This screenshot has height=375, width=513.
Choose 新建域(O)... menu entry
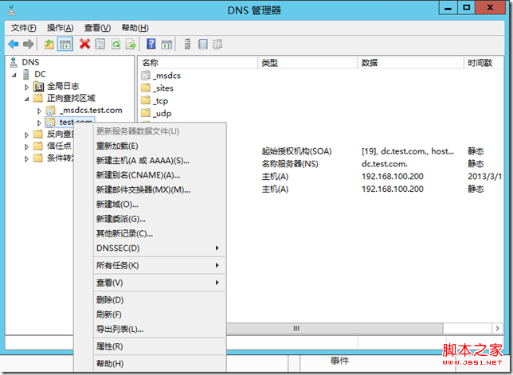(159, 205)
